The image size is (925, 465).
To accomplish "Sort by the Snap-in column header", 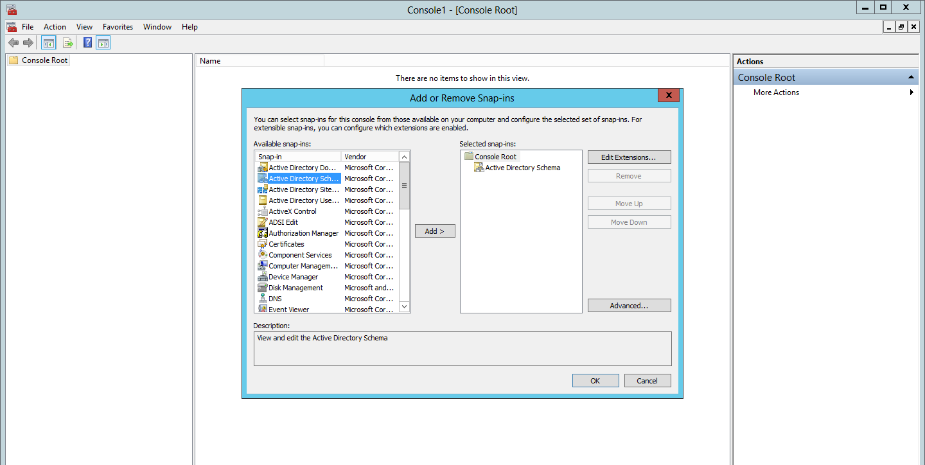I will 298,157.
